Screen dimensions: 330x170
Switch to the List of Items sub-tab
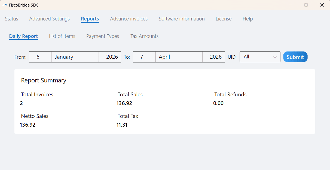(x=62, y=36)
